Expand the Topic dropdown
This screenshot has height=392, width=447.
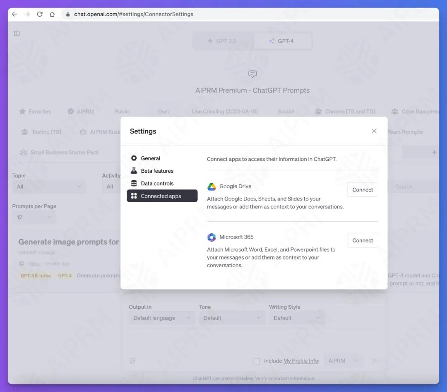point(48,186)
